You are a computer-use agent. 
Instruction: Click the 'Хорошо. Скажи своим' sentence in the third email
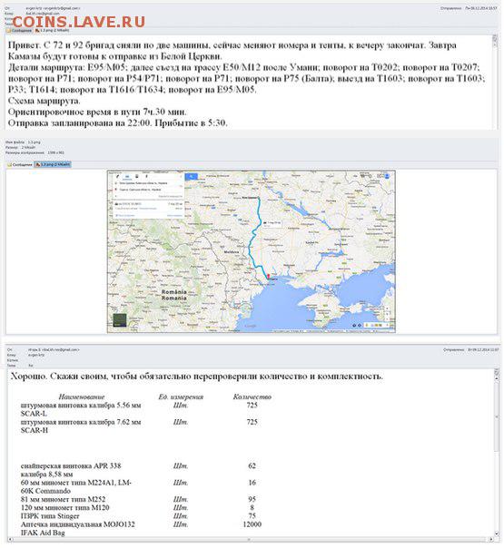[196, 377]
